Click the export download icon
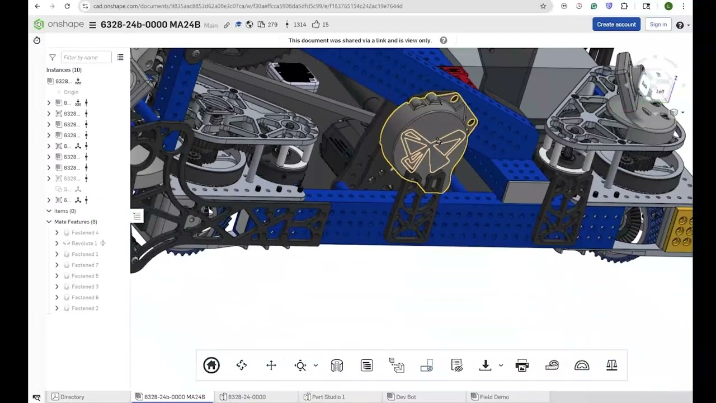 [486, 365]
